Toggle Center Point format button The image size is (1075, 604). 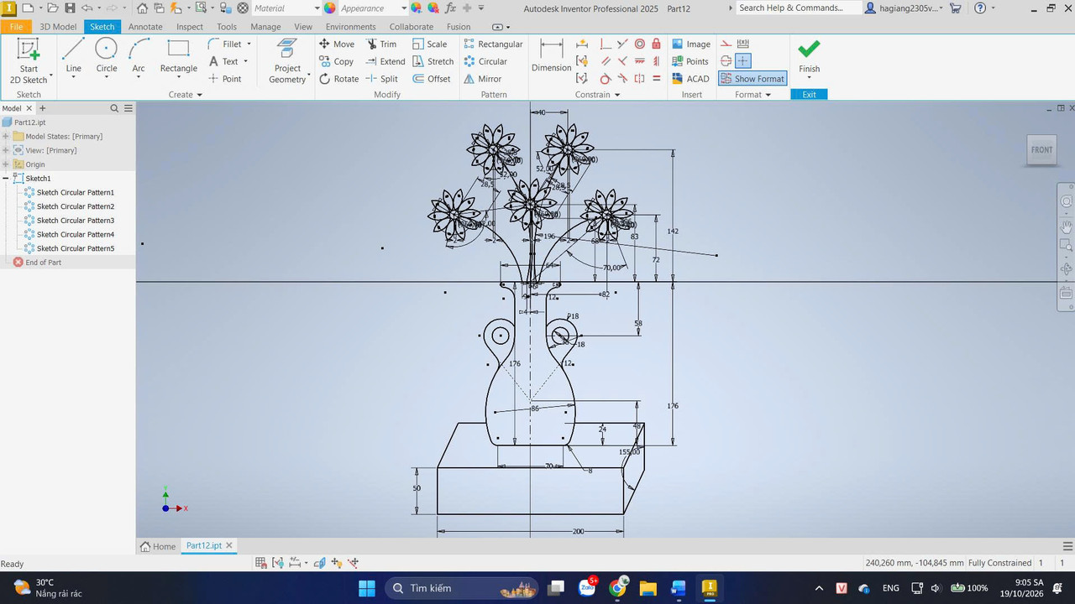tap(743, 61)
